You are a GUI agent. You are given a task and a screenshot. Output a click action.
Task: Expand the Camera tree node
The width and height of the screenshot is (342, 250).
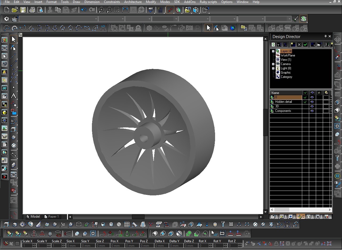tap(273, 64)
